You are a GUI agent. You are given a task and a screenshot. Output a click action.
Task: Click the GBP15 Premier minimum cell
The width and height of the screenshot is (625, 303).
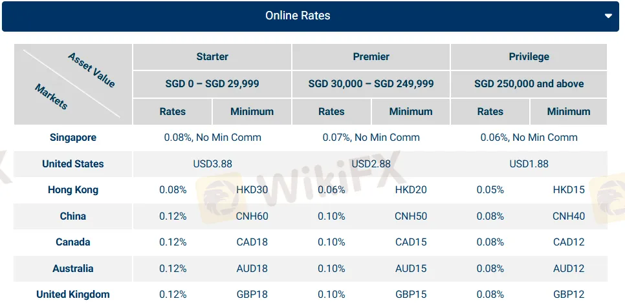pyautogui.click(x=411, y=295)
